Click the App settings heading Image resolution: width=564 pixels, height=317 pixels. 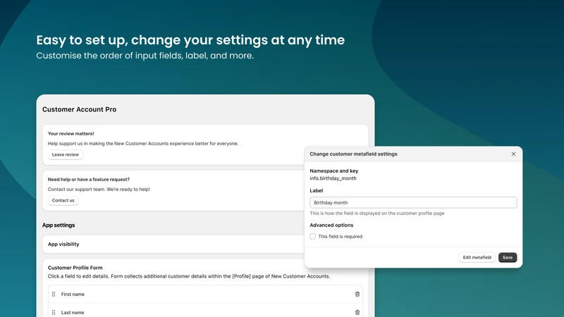[59, 225]
